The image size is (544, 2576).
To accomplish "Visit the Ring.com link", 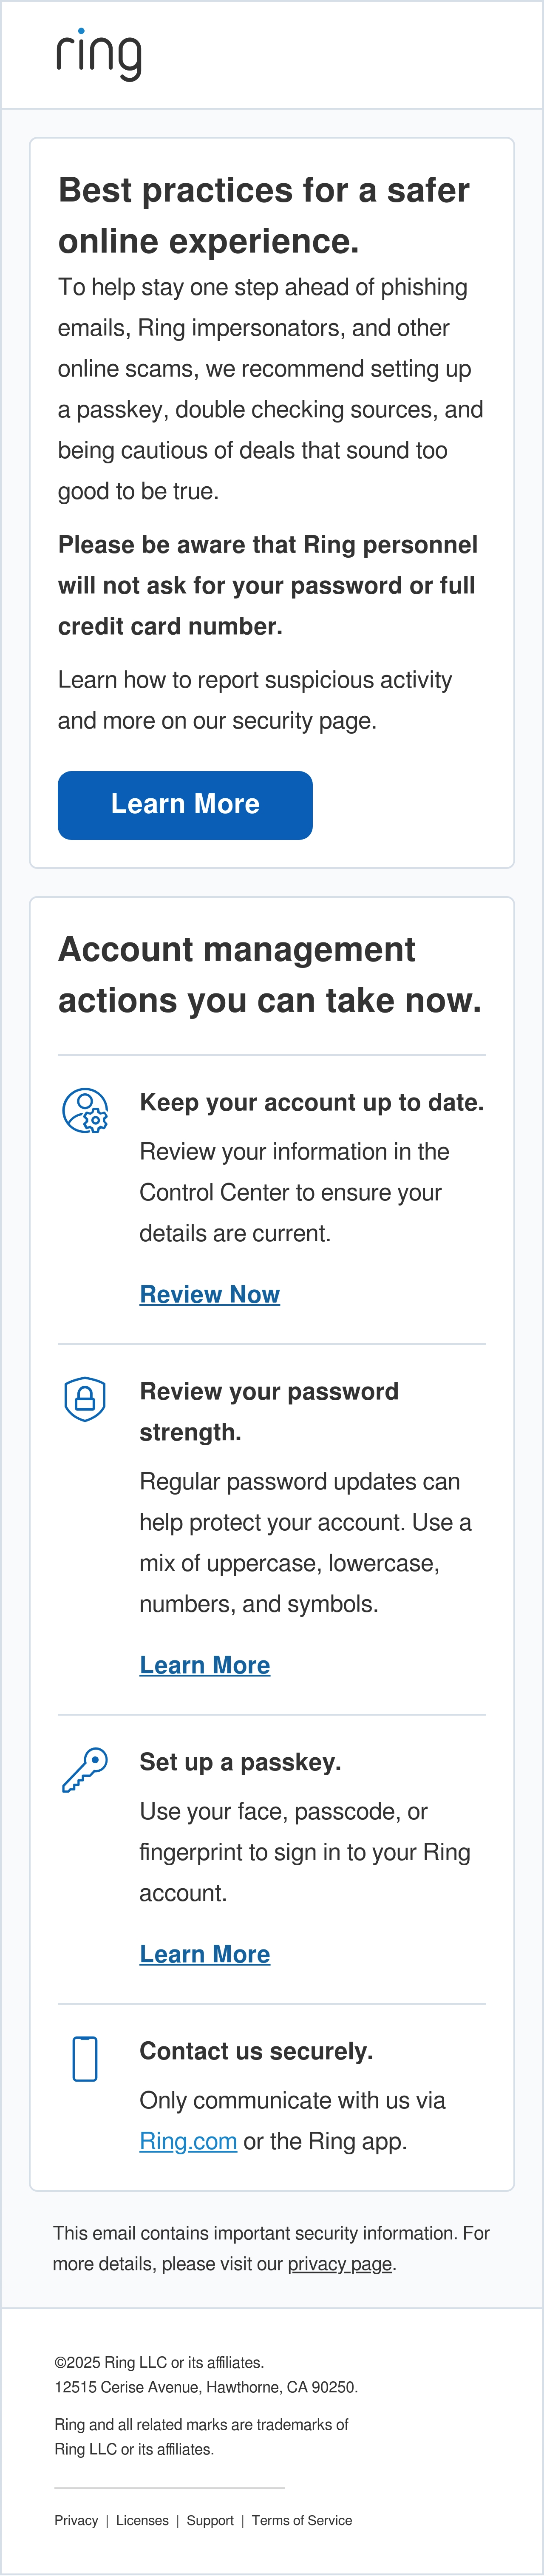I will (x=188, y=2141).
